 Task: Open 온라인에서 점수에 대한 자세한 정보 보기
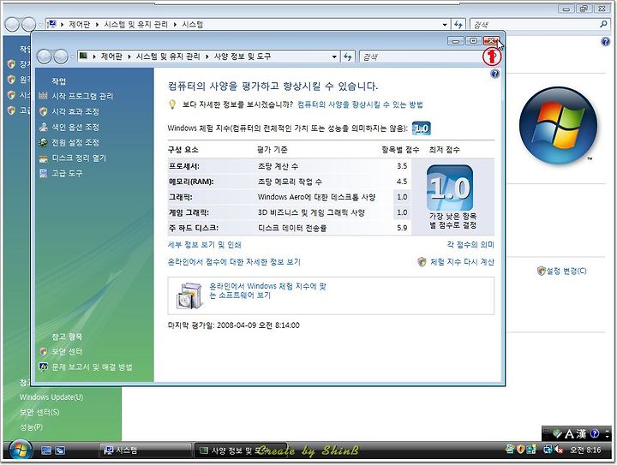point(234,262)
